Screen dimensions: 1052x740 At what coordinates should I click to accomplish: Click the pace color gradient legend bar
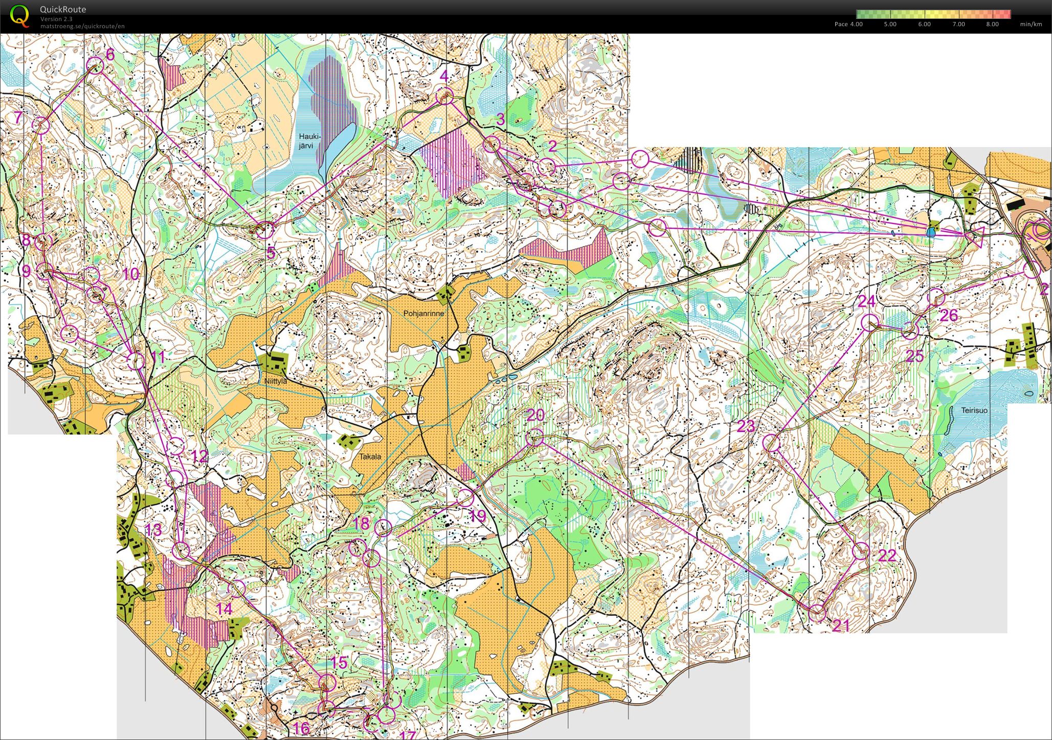[x=934, y=14]
